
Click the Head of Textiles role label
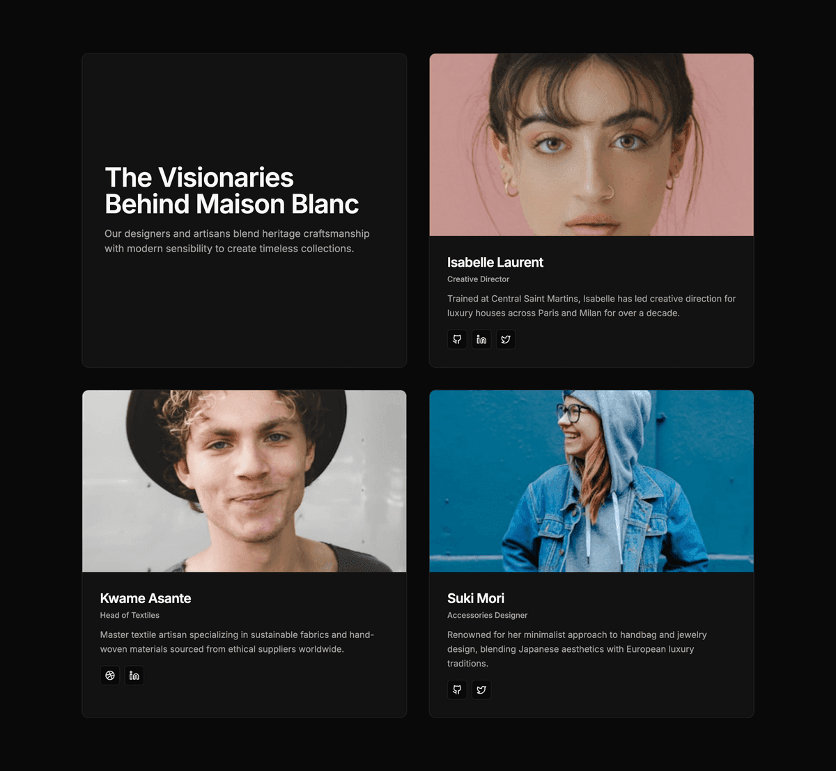click(x=130, y=615)
